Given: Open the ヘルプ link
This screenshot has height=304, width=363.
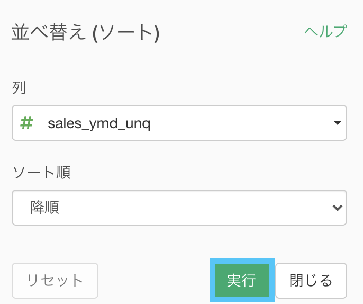Looking at the screenshot, I should click(x=326, y=31).
